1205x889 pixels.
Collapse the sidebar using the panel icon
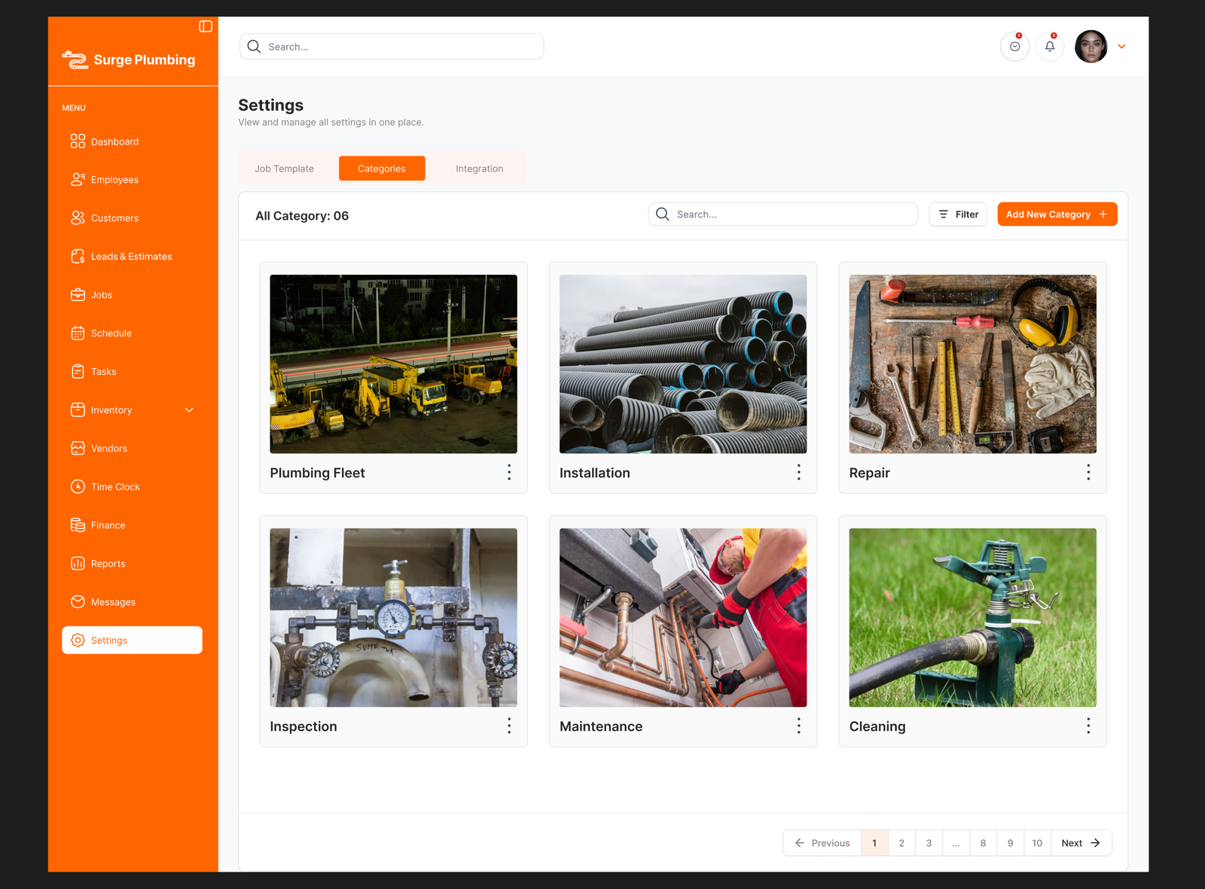(206, 26)
